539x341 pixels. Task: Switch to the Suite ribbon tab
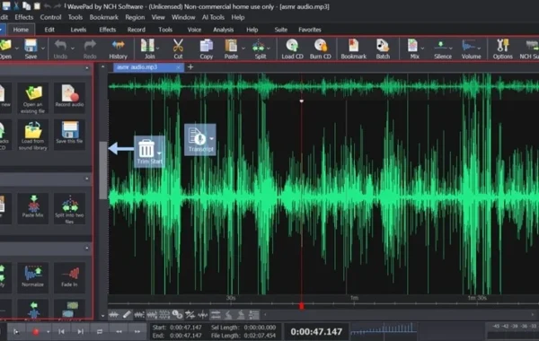[281, 30]
